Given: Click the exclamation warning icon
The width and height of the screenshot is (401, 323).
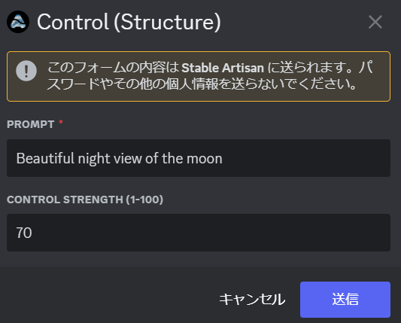Looking at the screenshot, I should click(x=26, y=71).
